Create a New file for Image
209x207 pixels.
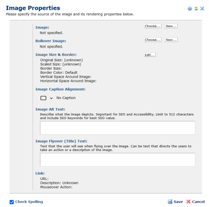171,26
